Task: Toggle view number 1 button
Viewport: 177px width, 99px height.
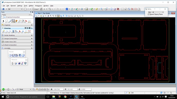Action: [37, 89]
